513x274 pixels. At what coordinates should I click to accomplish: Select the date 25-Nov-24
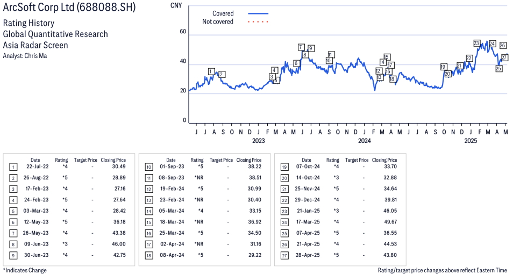[307, 189]
